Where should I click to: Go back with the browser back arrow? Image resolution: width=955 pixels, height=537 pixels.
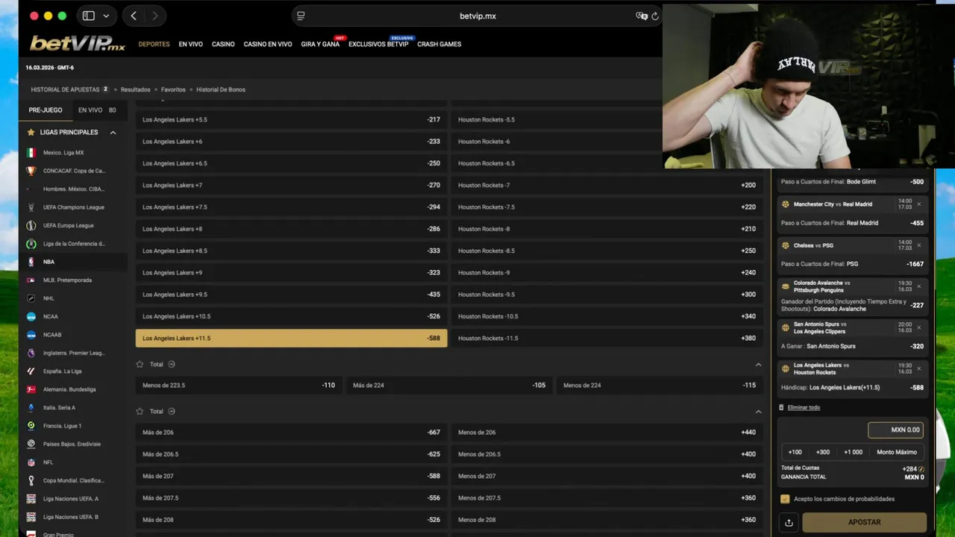pyautogui.click(x=134, y=16)
